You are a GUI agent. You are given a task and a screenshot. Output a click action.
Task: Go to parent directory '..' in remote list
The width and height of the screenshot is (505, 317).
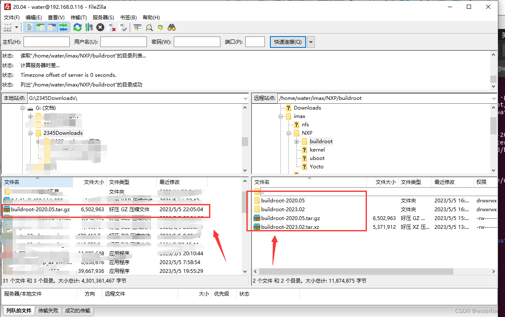(262, 191)
